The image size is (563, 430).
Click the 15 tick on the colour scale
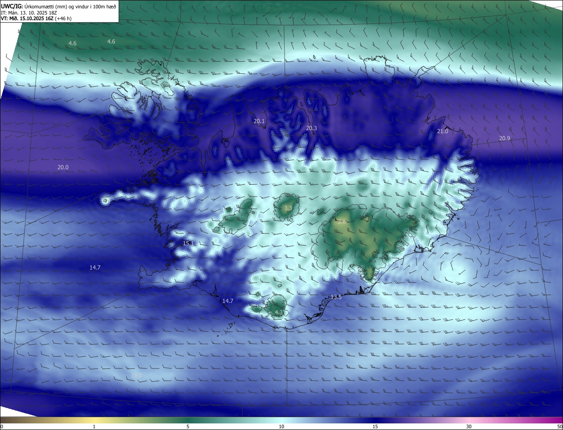coord(375,426)
